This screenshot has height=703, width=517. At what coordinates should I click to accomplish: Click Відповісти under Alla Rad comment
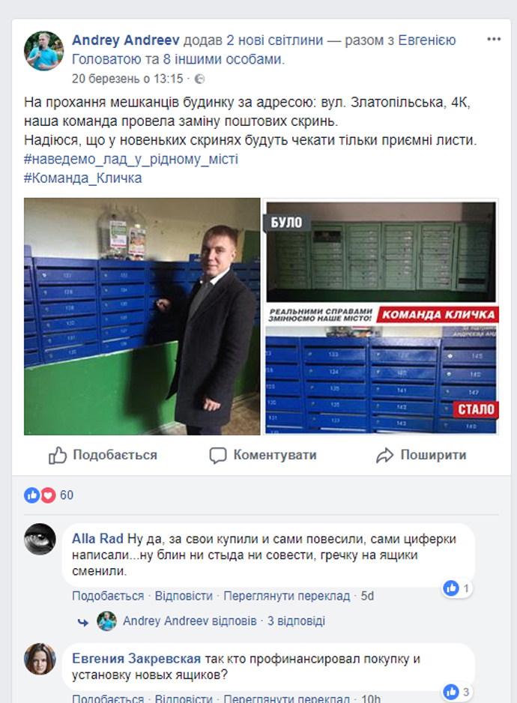tap(184, 596)
